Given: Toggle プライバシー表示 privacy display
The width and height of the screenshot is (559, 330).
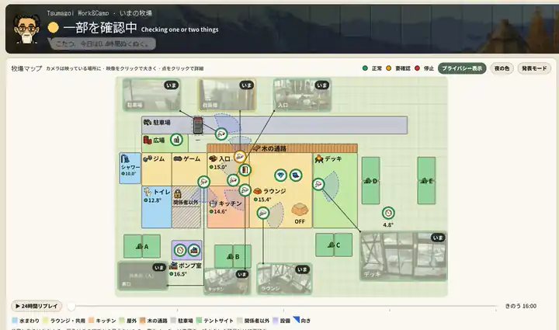Looking at the screenshot, I should (x=462, y=68).
